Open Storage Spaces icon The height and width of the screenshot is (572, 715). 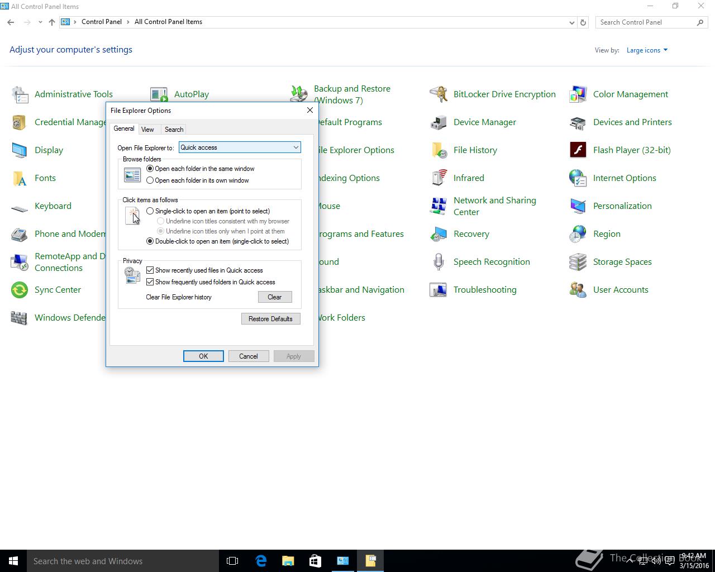[578, 262]
